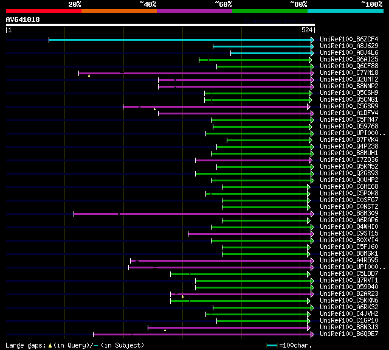Select the white AV641018 query sequence bar
Viewport: 389px width, 350px height.
160,25
